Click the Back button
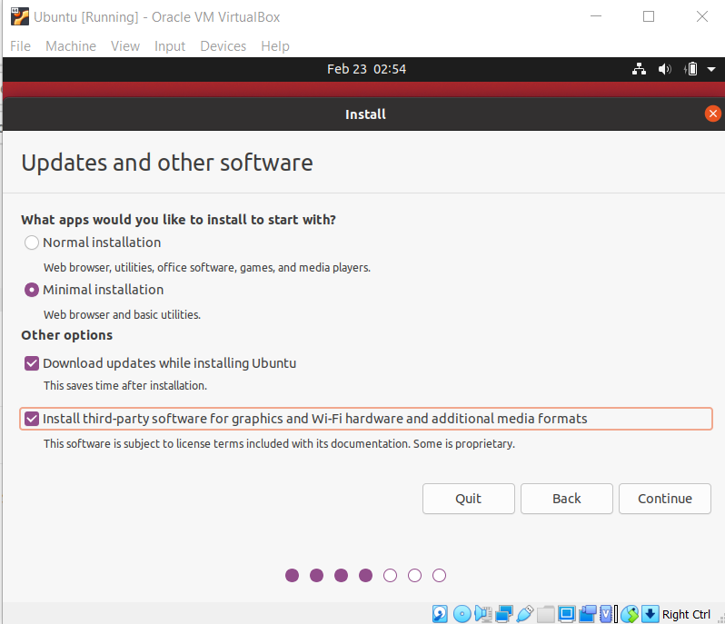This screenshot has width=725, height=624. click(x=566, y=499)
